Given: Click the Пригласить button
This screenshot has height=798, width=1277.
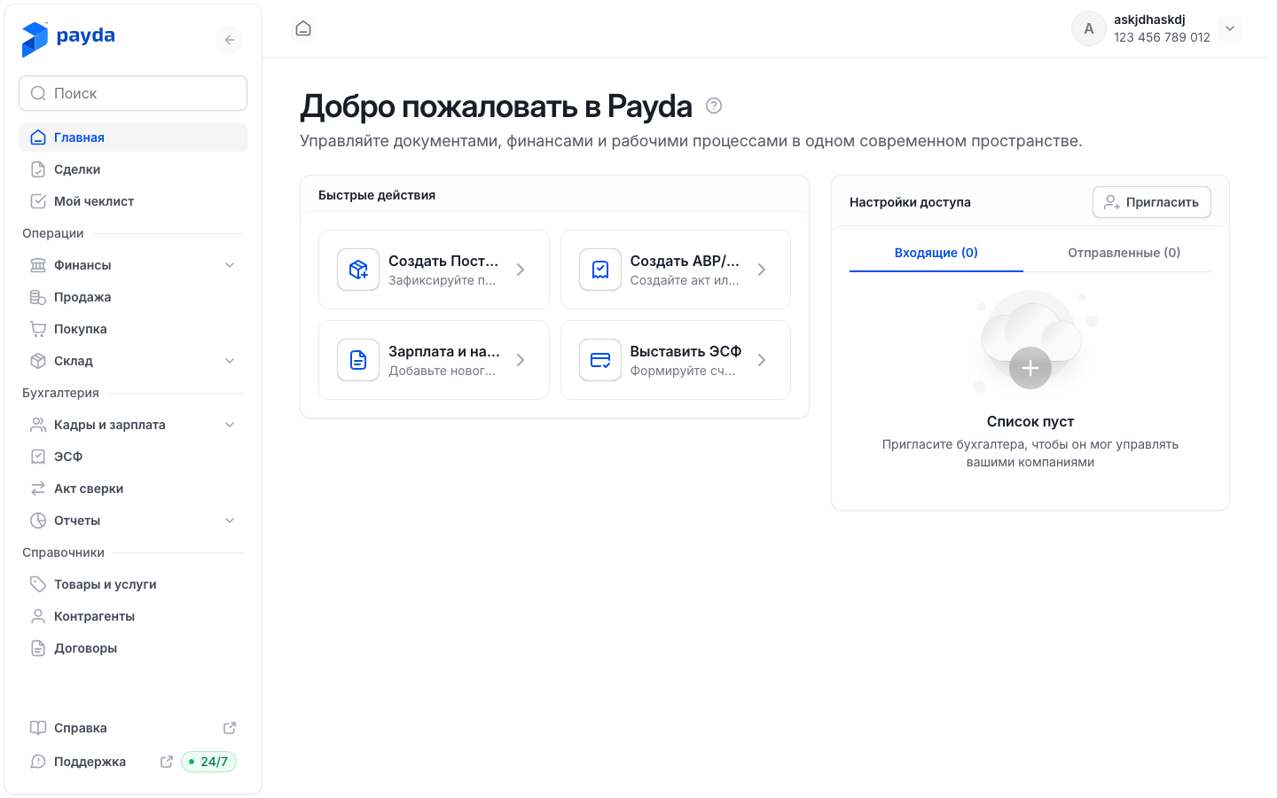Looking at the screenshot, I should click(x=1151, y=202).
